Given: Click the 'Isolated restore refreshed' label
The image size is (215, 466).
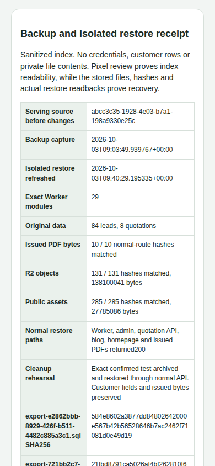Looking at the screenshot, I should click(50, 173).
